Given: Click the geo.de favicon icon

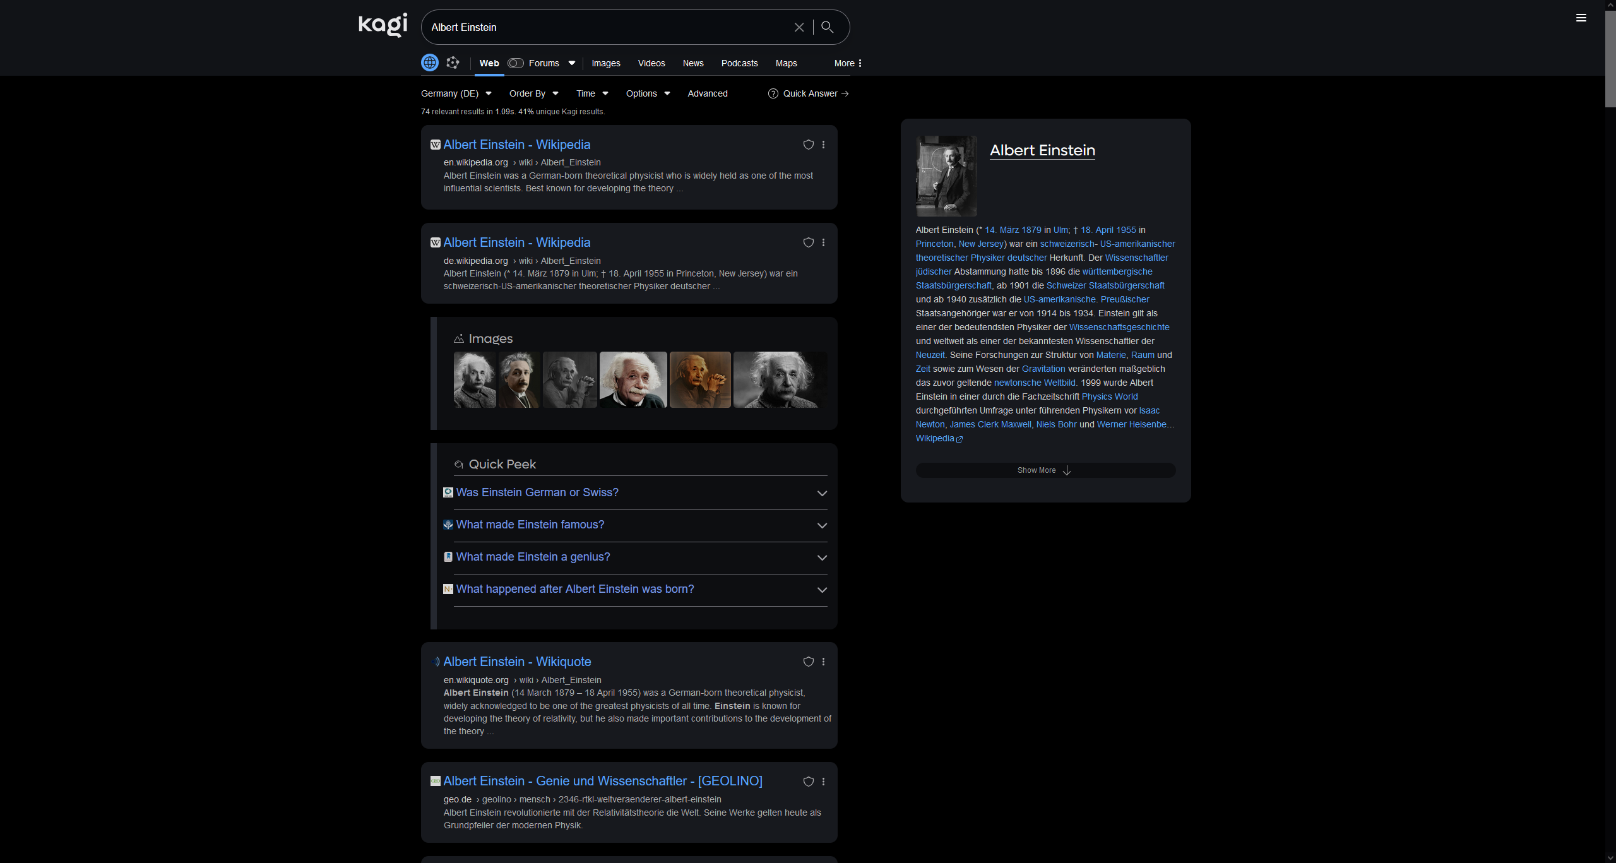Looking at the screenshot, I should pos(436,781).
